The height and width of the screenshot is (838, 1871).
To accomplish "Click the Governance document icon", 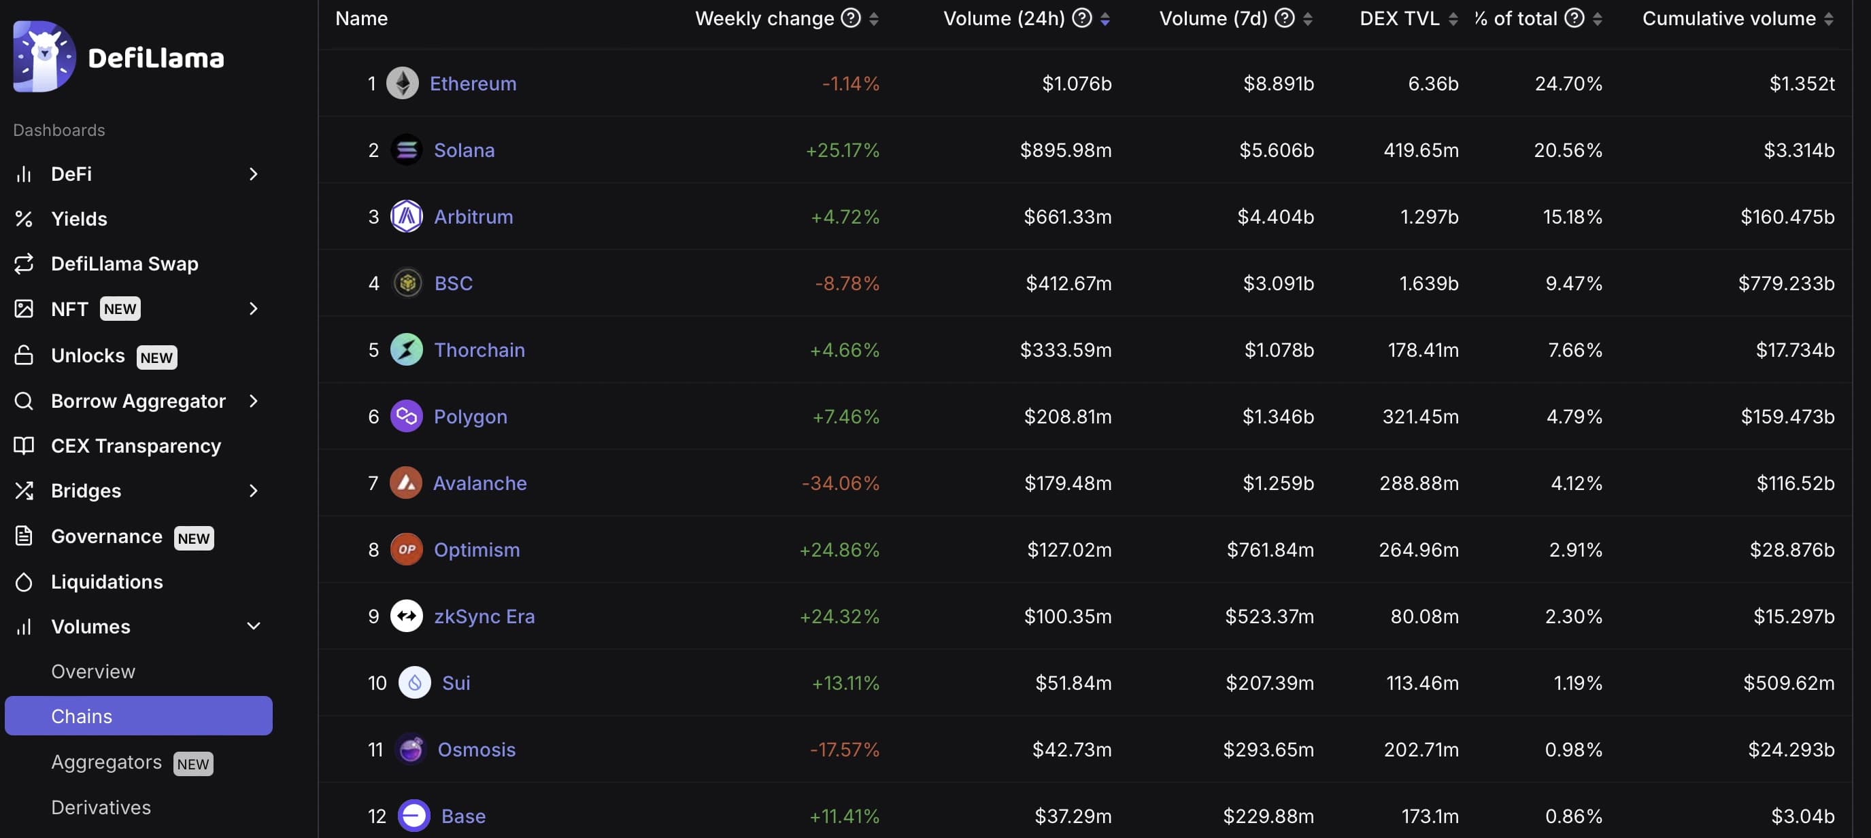I will click(24, 536).
